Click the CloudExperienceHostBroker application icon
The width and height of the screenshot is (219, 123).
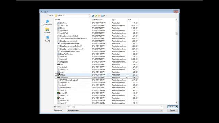tap(59, 43)
